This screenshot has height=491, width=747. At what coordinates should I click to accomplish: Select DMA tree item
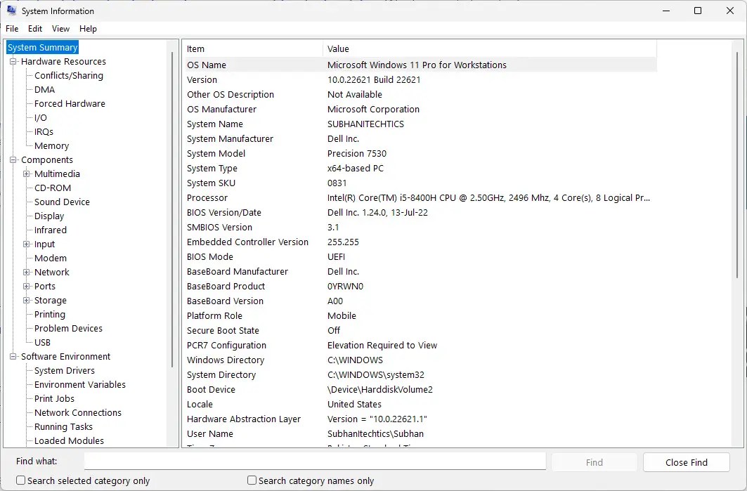tap(44, 89)
